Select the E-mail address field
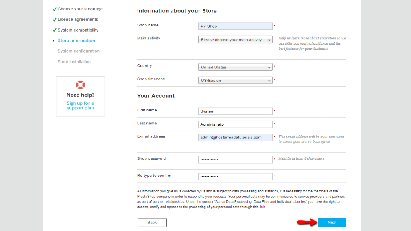The image size is (411, 231). (x=235, y=137)
